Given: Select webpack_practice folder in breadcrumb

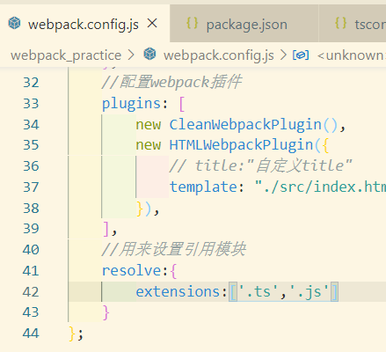Looking at the screenshot, I should click(x=66, y=55).
